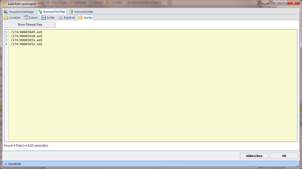Cancel with the Abbrechen button

point(254,156)
